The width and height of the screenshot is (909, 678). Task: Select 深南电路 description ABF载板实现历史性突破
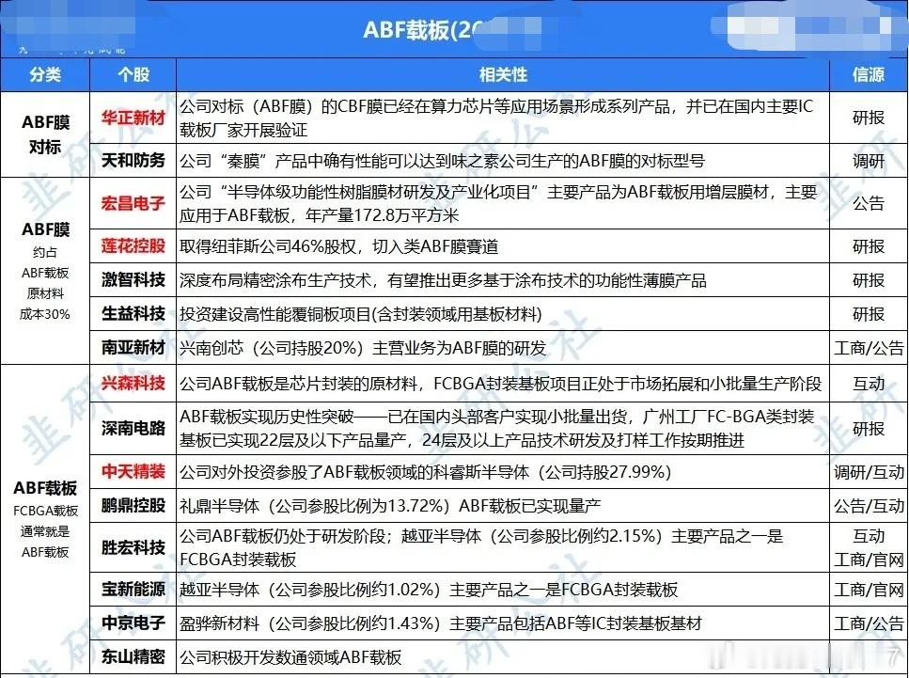tap(497, 429)
